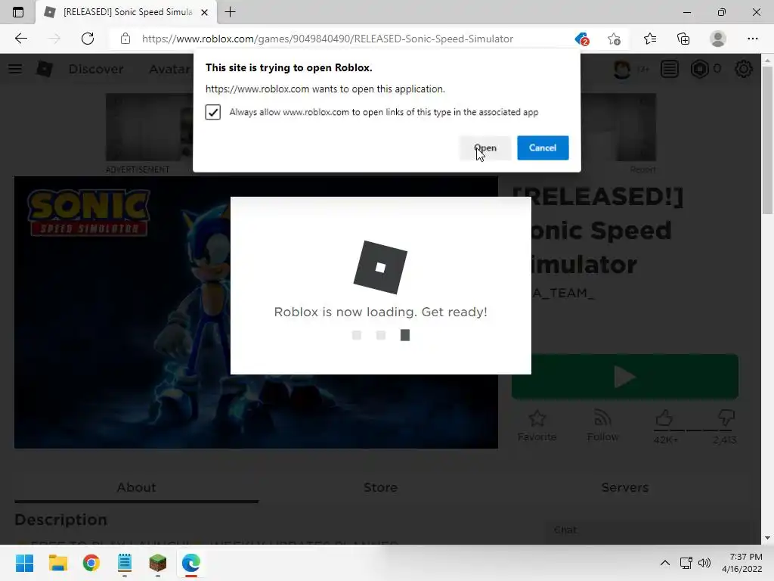
Task: Click the browser Forward arrow
Action: tap(54, 39)
